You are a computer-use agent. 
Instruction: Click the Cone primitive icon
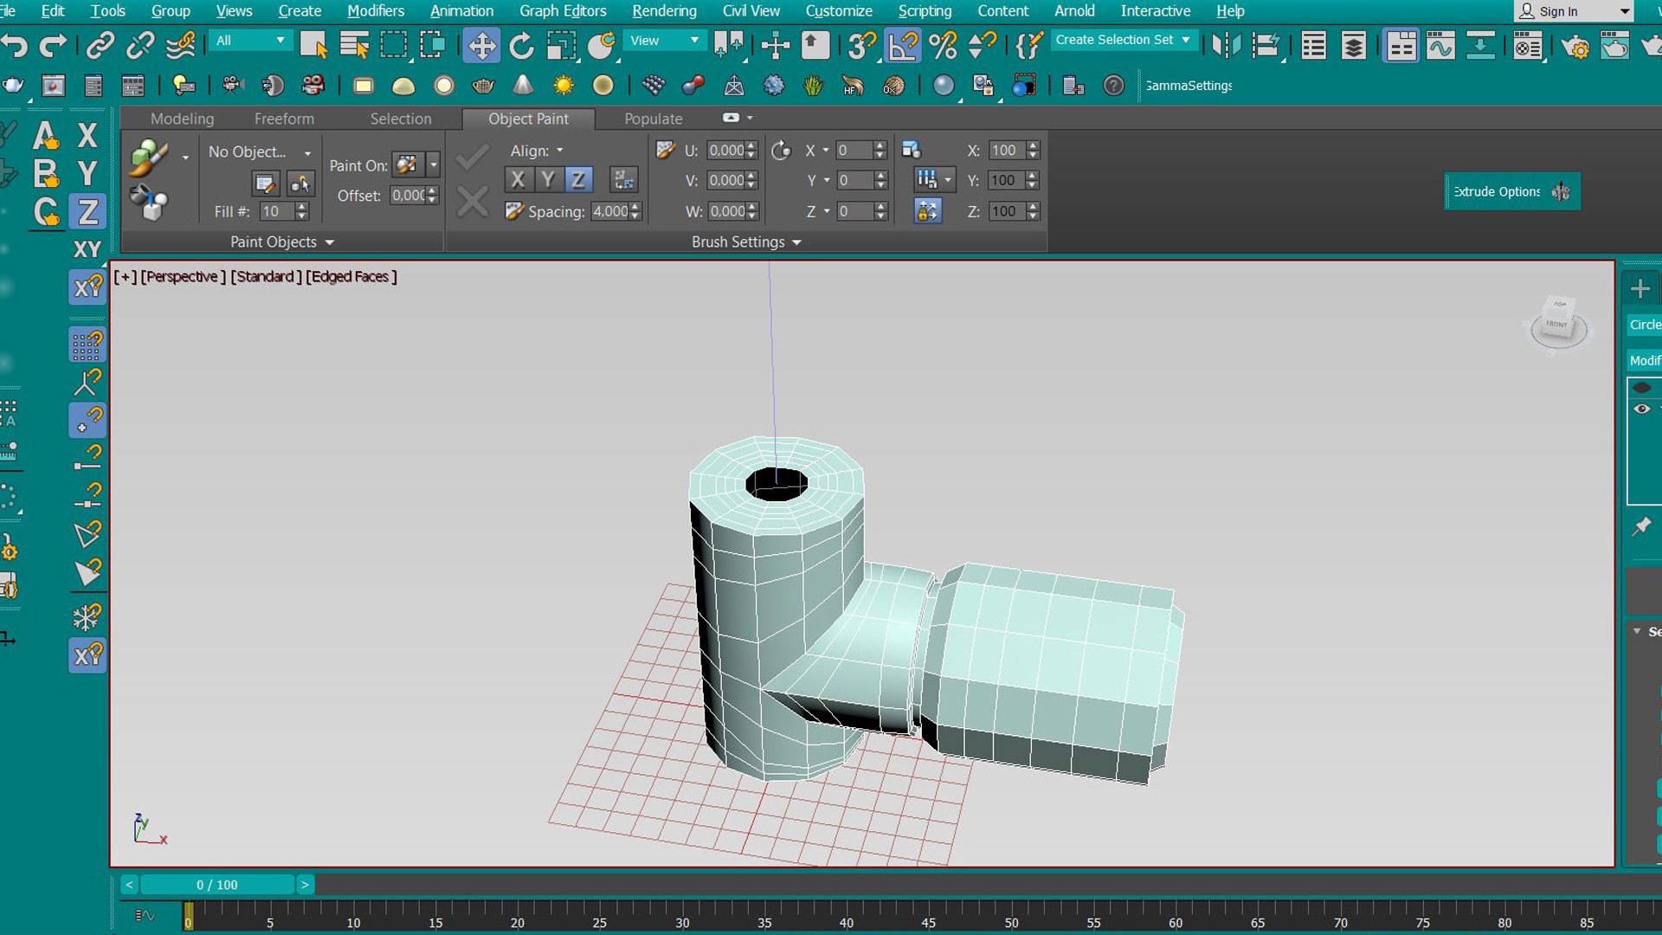(523, 85)
